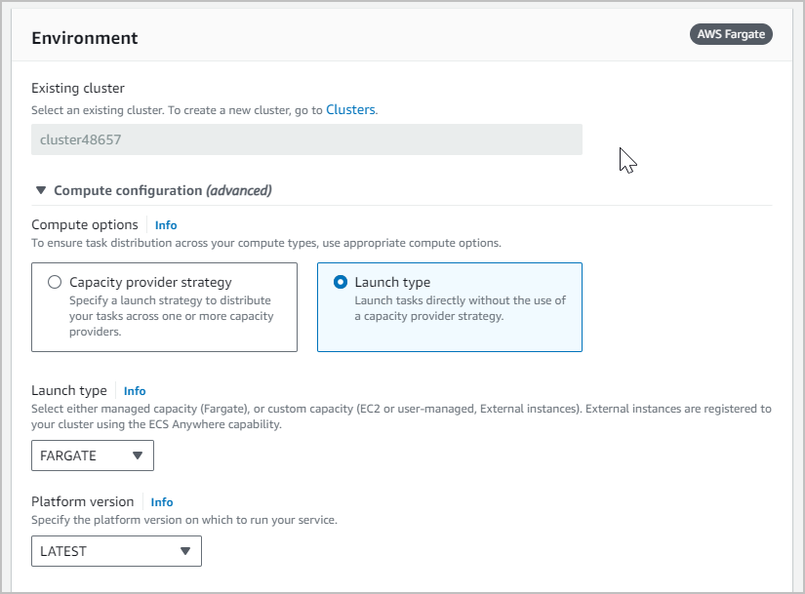Click the cluster48657 existing cluster field
The image size is (805, 594).
point(306,139)
